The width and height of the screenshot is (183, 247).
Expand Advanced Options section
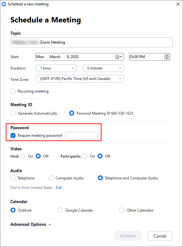click(31, 225)
